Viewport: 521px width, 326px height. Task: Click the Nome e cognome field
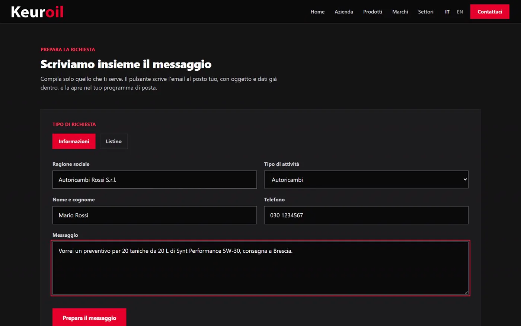point(154,215)
